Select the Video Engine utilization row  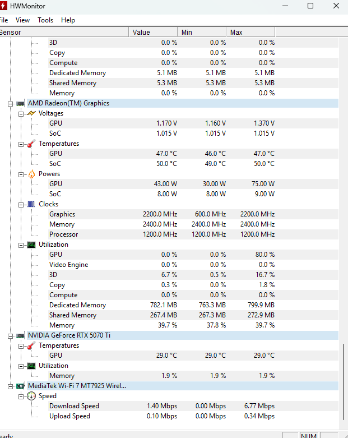click(193, 265)
